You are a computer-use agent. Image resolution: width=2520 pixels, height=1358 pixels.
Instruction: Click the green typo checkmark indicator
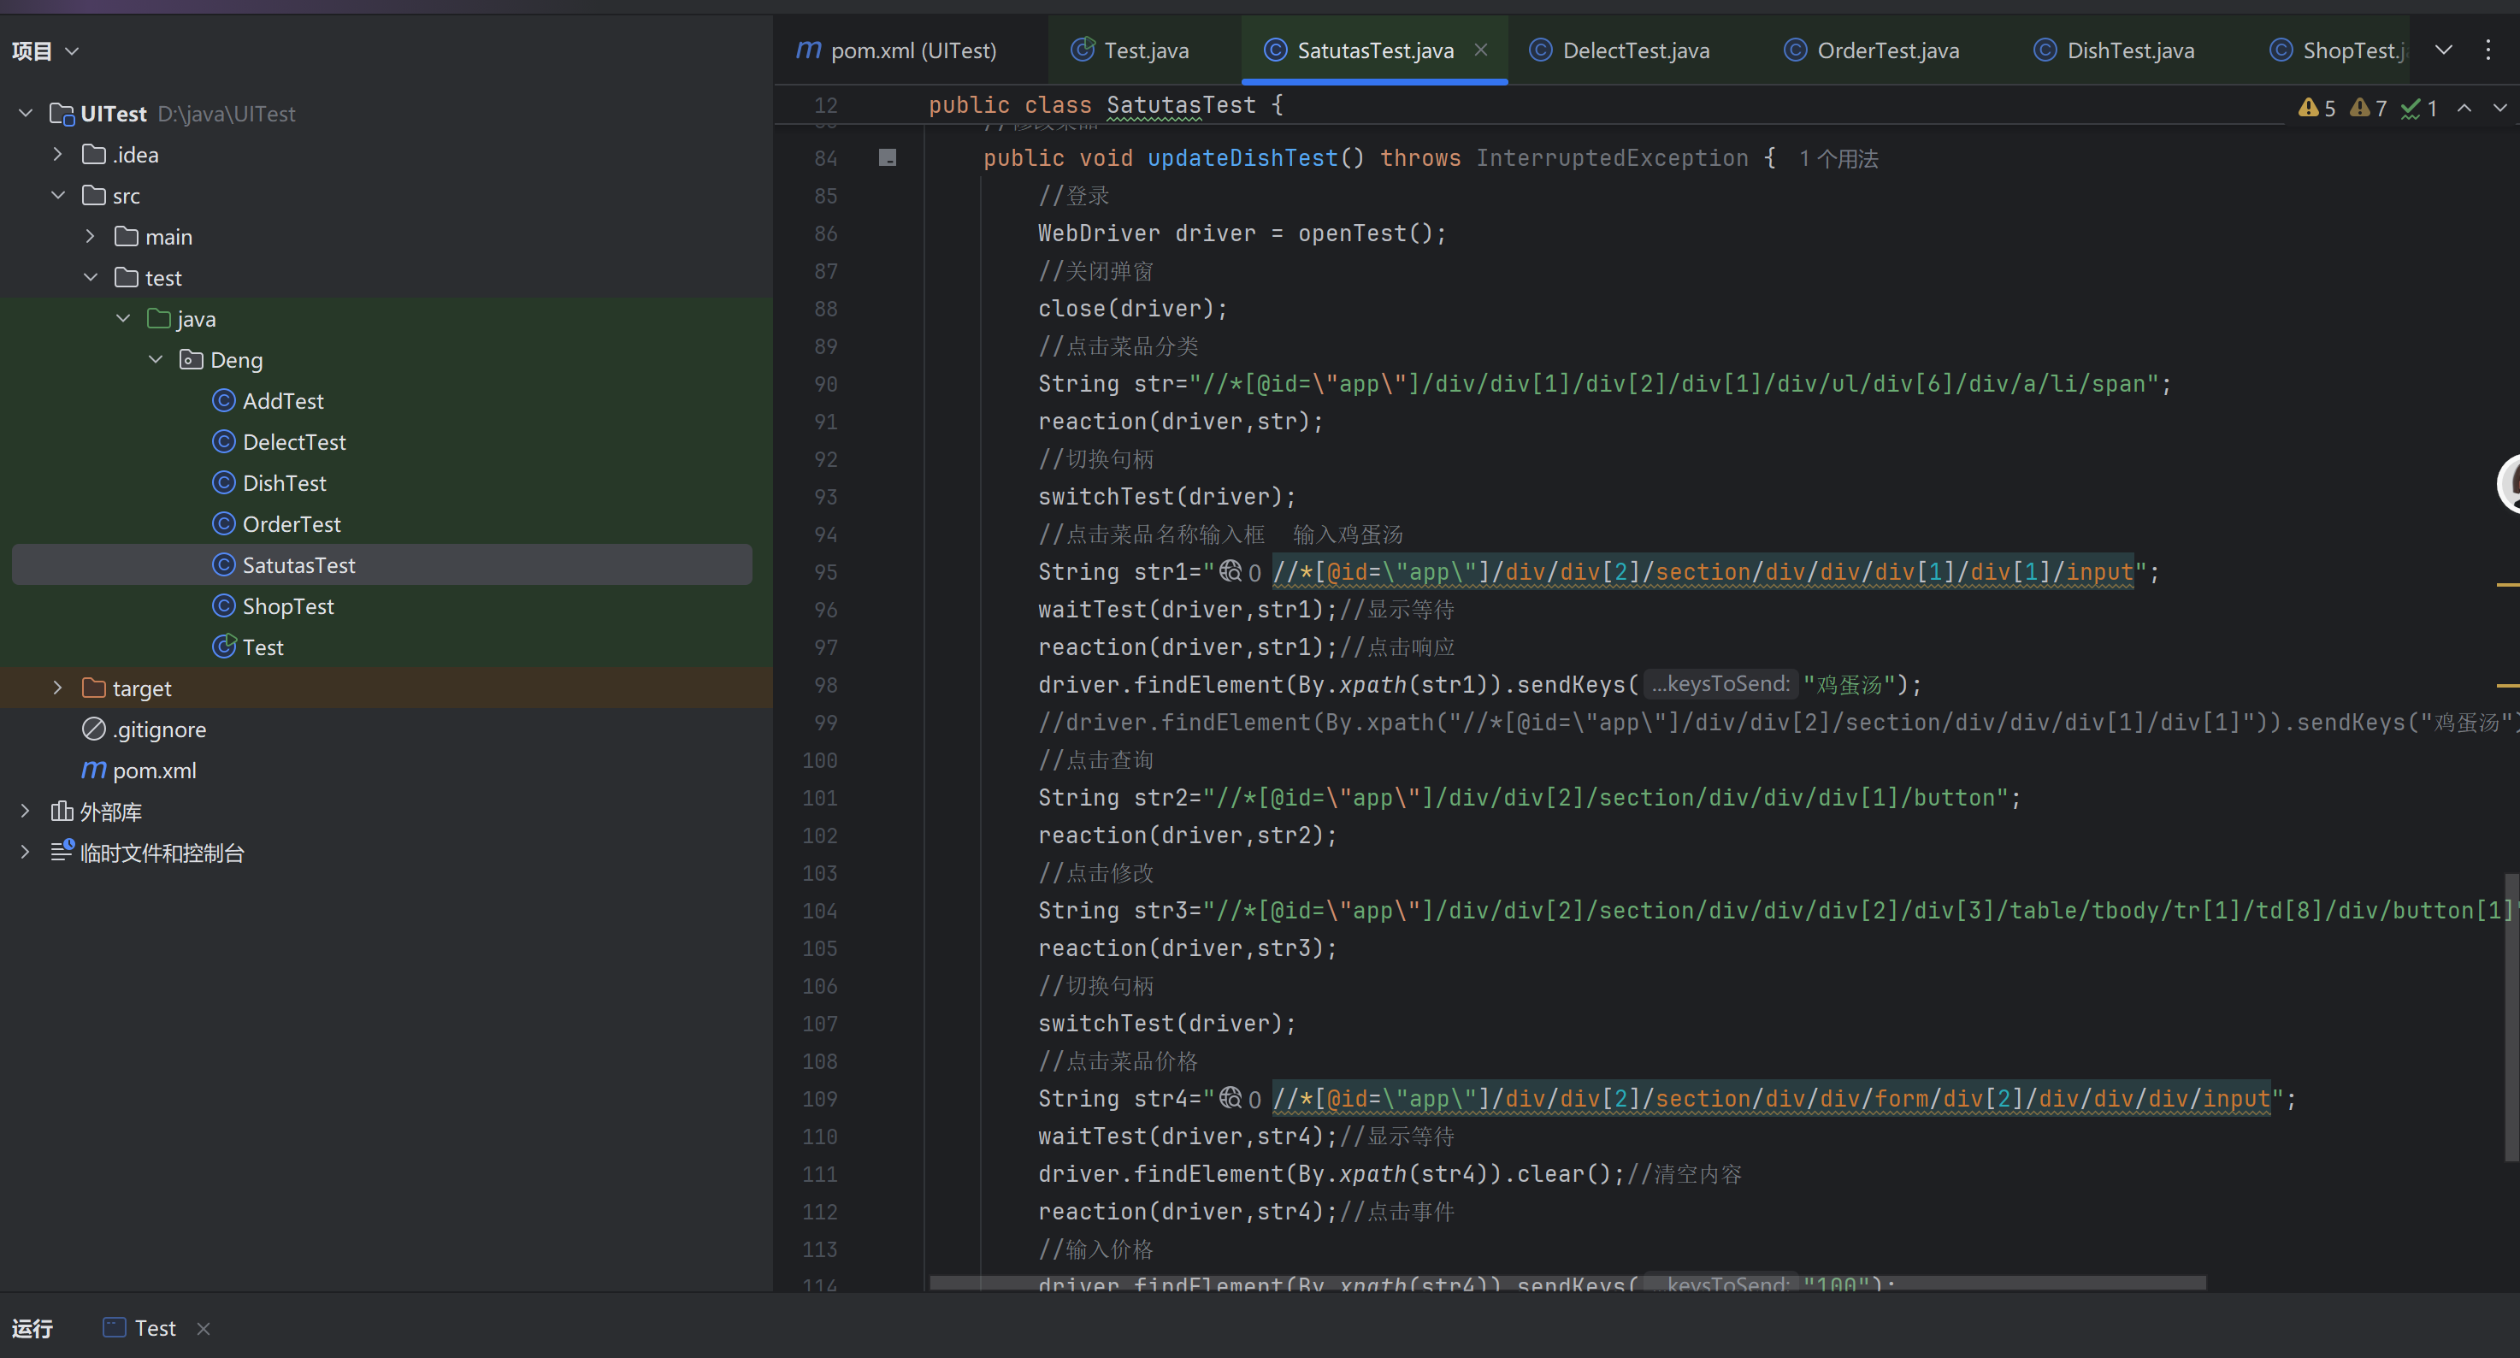[2419, 108]
